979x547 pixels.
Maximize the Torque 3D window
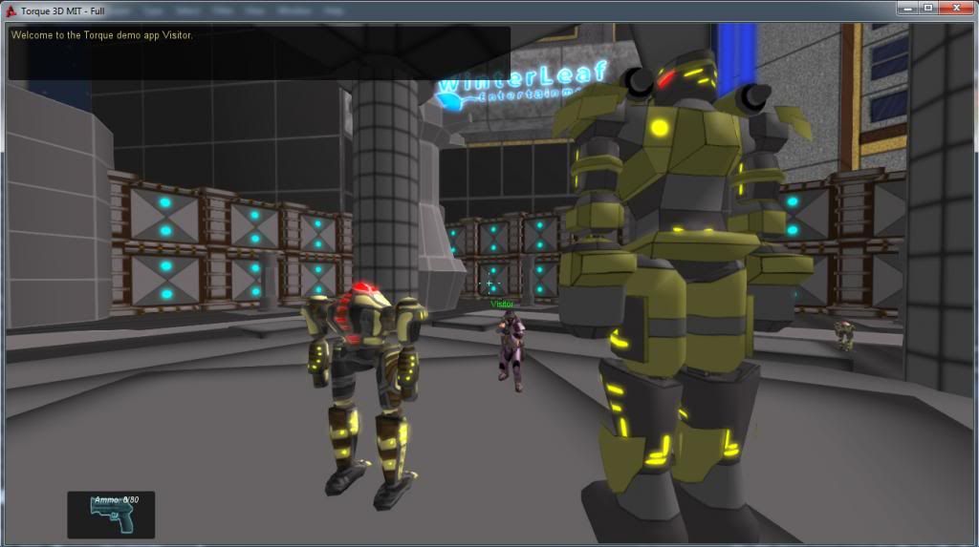point(927,9)
